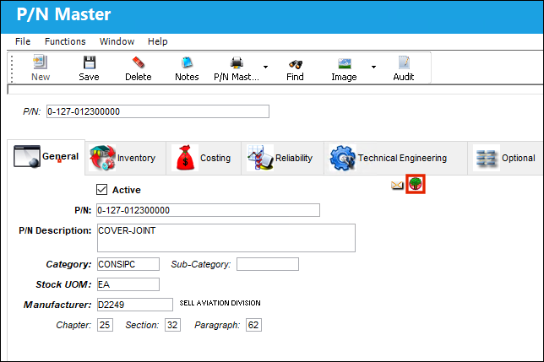Open the Help menu

[157, 41]
